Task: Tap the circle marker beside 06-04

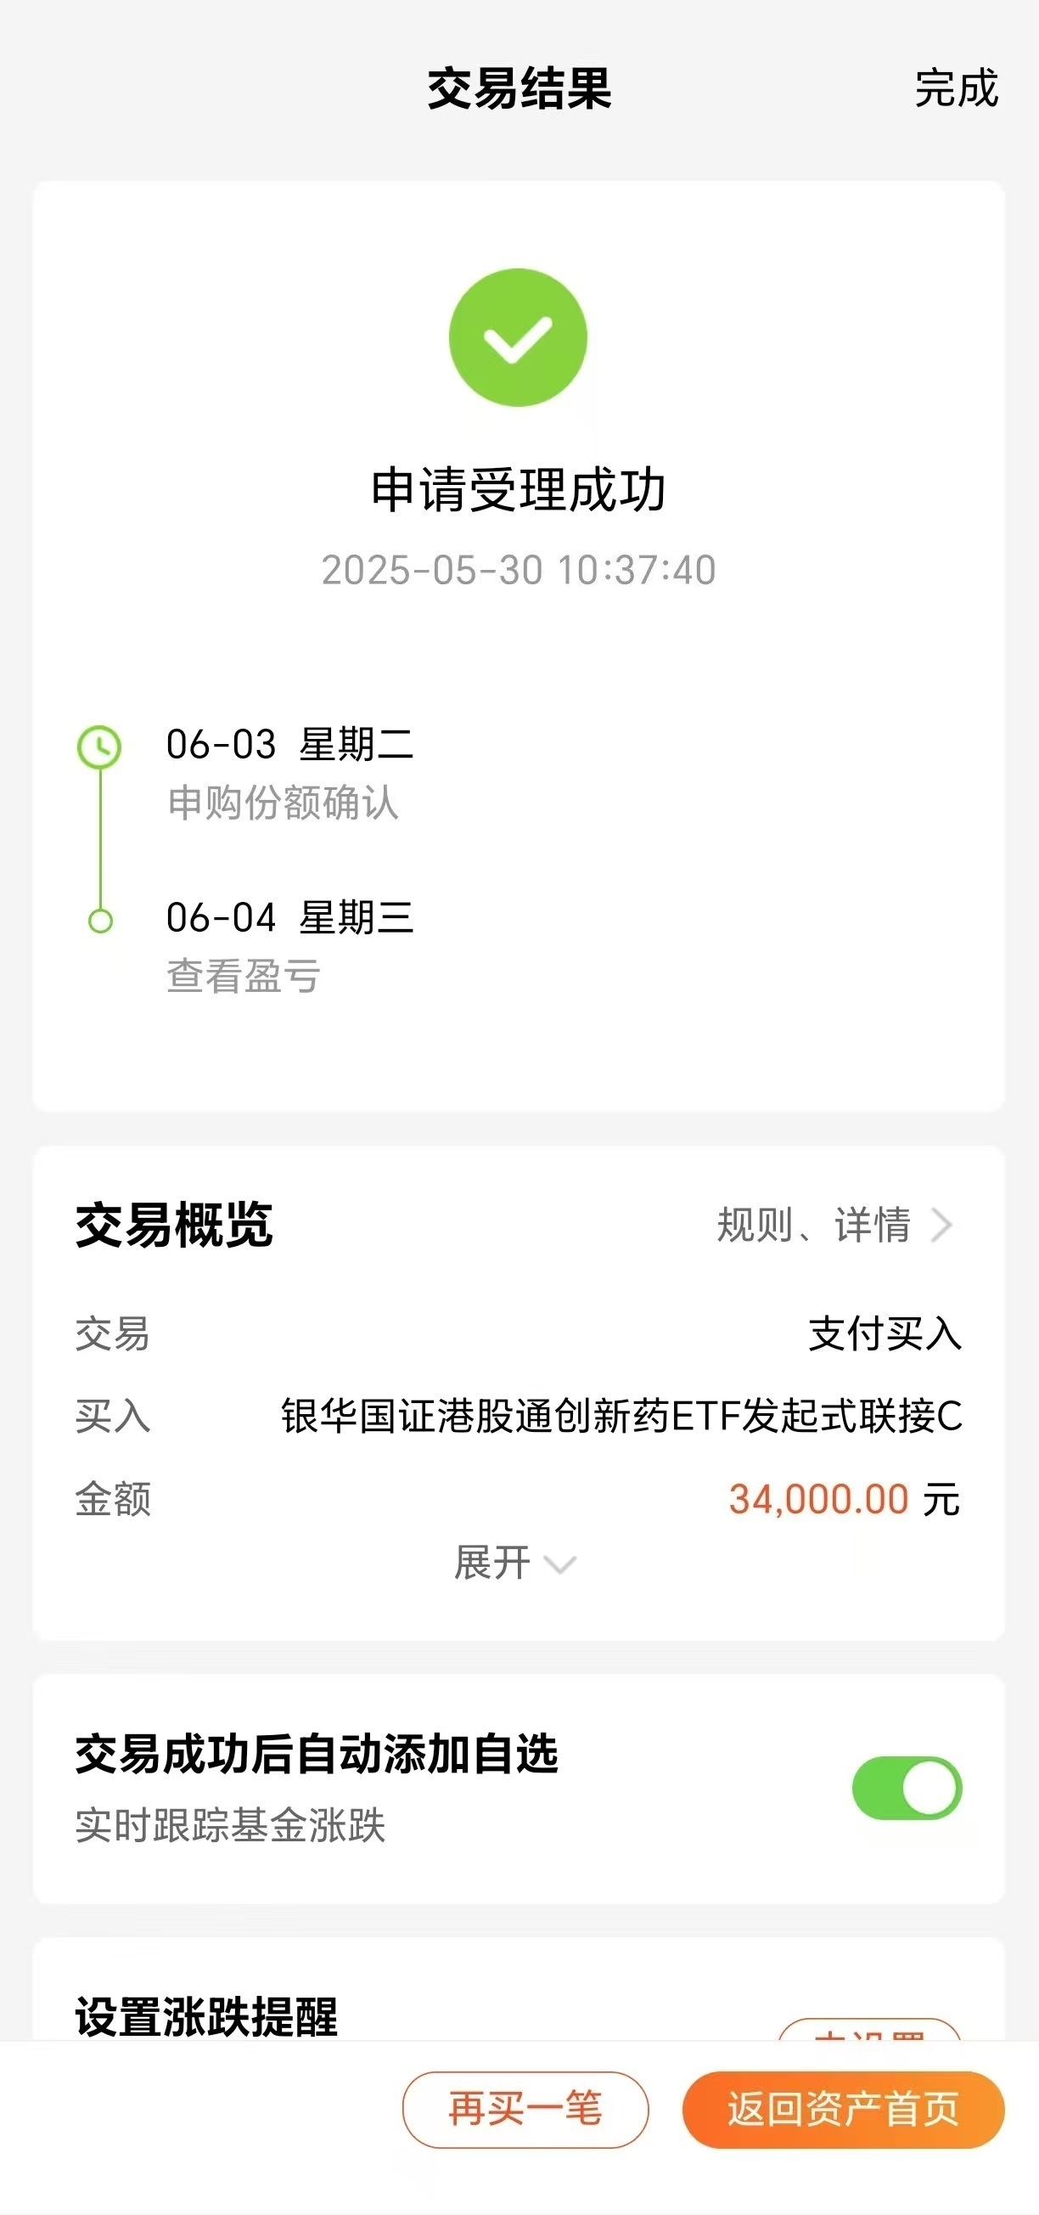Action: (x=100, y=921)
